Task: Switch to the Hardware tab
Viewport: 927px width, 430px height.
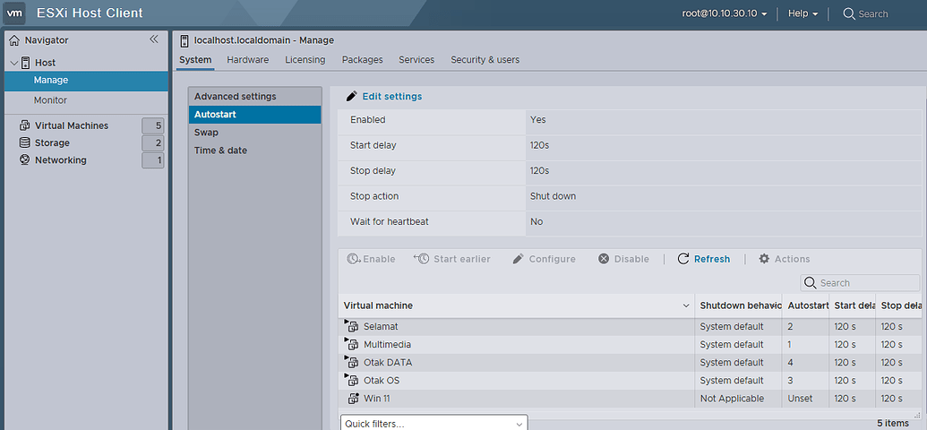Action: (x=248, y=60)
